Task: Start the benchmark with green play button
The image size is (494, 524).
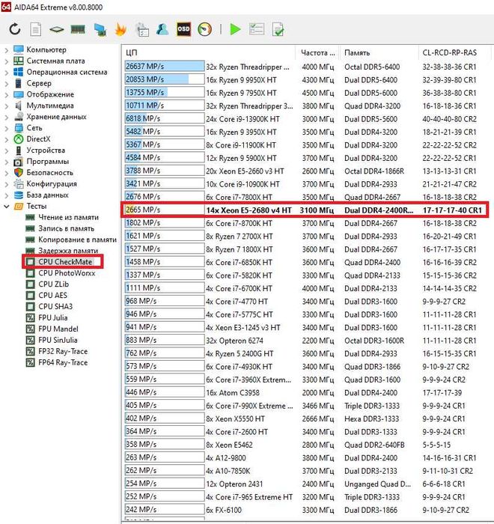Action: point(235,29)
